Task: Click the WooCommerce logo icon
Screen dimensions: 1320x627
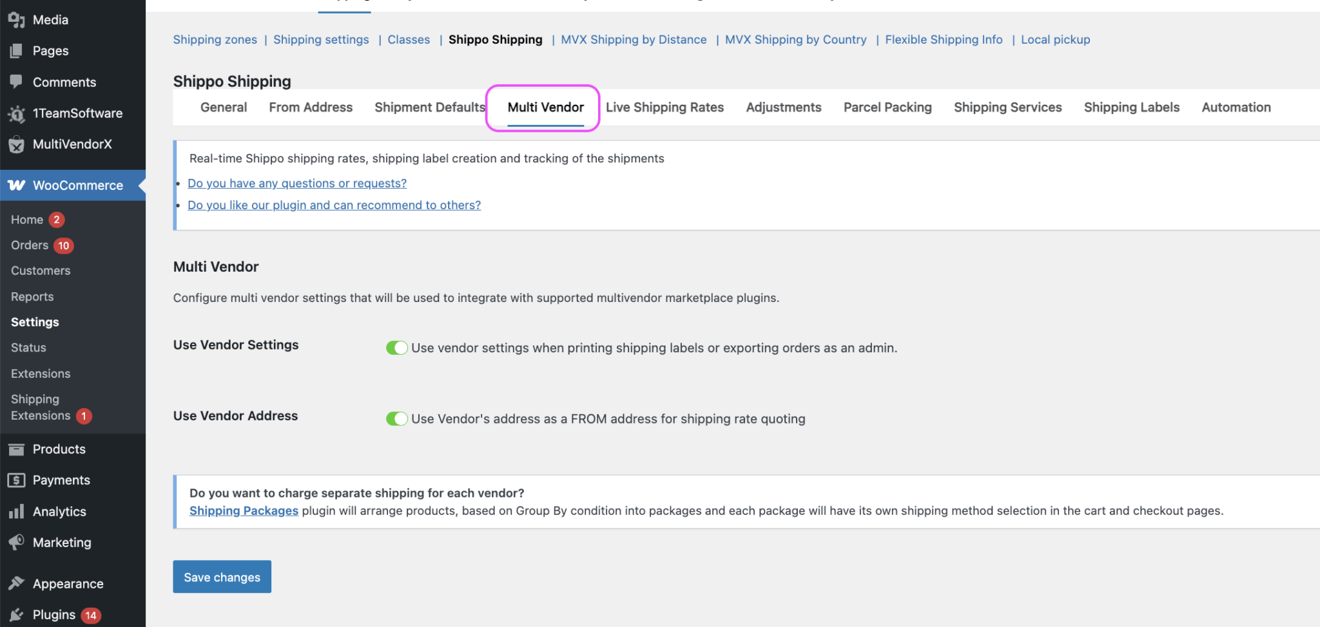Action: 16,185
